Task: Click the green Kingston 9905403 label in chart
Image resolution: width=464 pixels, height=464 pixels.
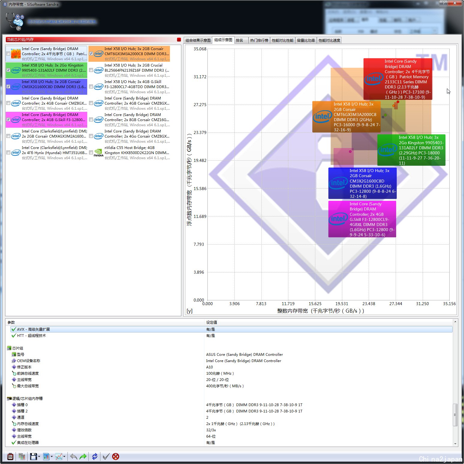Action: click(x=411, y=150)
